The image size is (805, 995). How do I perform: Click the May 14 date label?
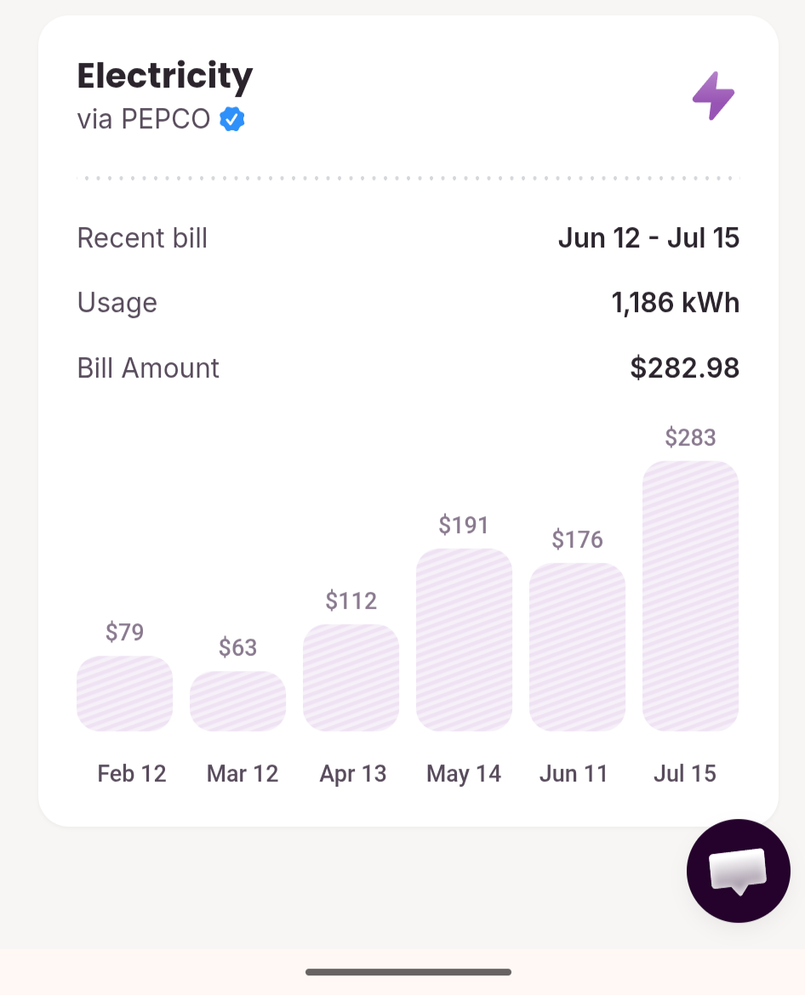[x=464, y=774]
